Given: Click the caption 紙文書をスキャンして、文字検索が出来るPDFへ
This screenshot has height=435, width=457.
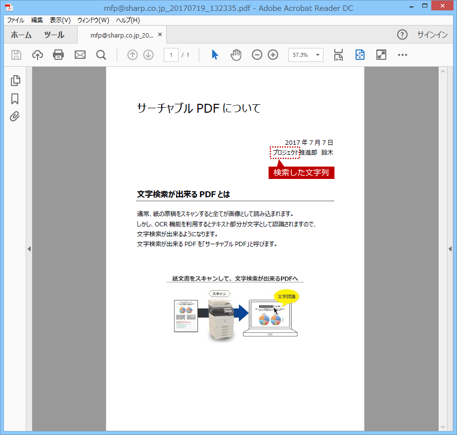Looking at the screenshot, I should [235, 278].
